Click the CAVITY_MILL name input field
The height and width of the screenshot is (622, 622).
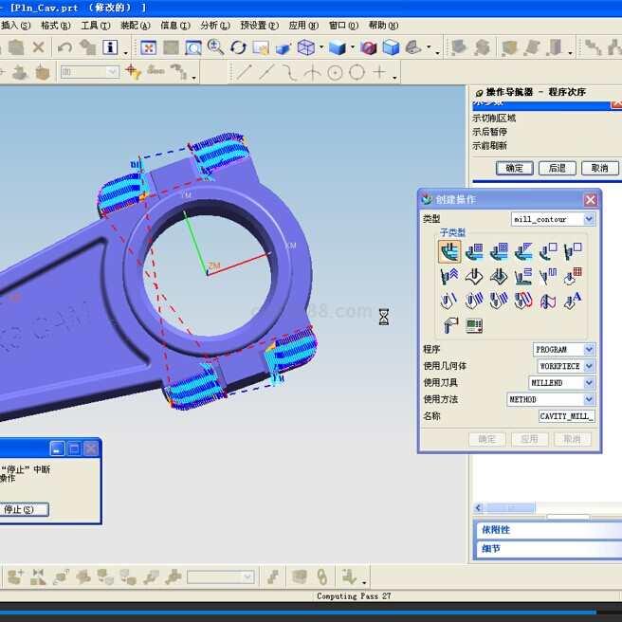[x=566, y=416]
